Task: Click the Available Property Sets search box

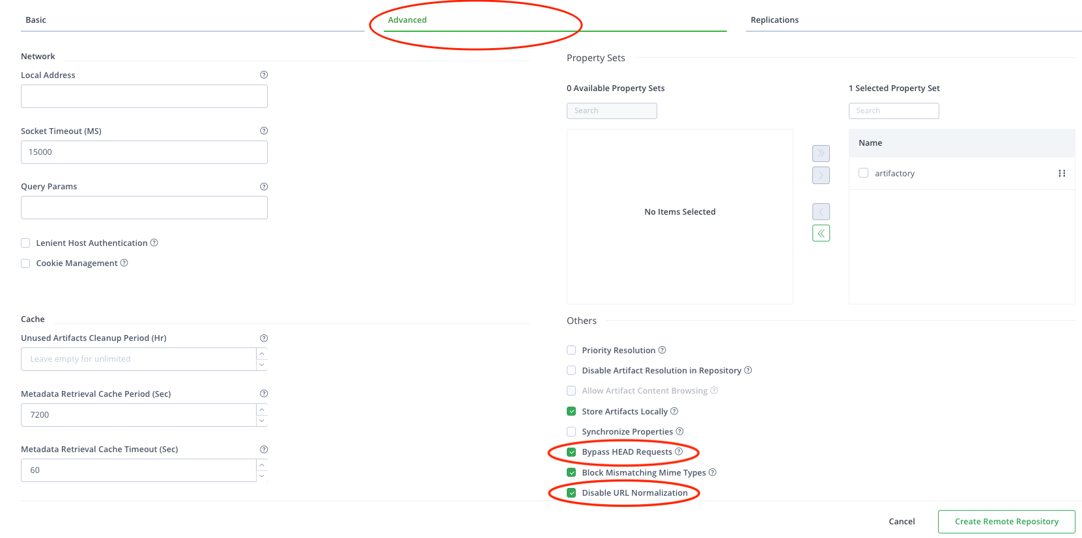Action: (x=612, y=111)
